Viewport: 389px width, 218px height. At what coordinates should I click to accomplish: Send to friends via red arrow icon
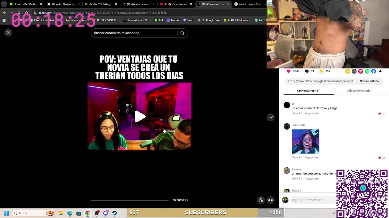tap(360, 71)
